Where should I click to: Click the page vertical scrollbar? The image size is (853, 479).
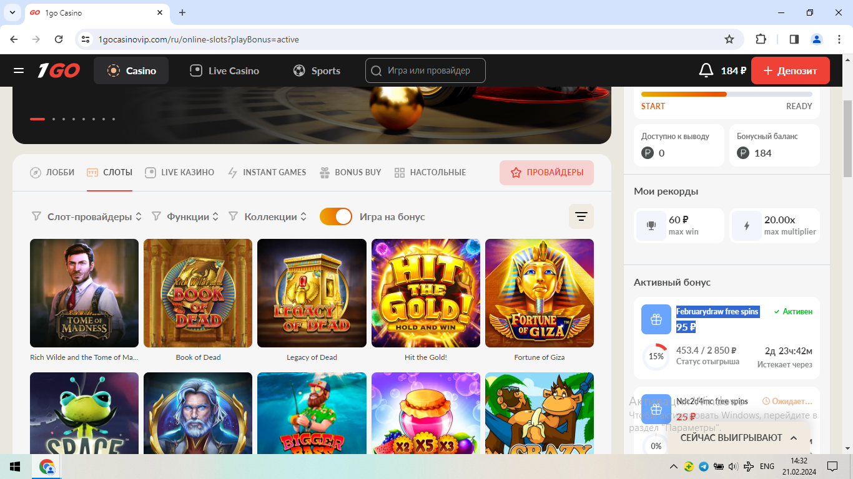(x=847, y=138)
